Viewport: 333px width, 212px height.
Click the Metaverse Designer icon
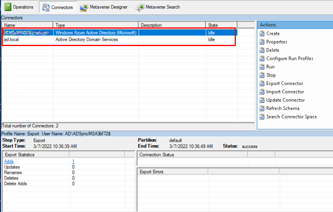[84, 7]
